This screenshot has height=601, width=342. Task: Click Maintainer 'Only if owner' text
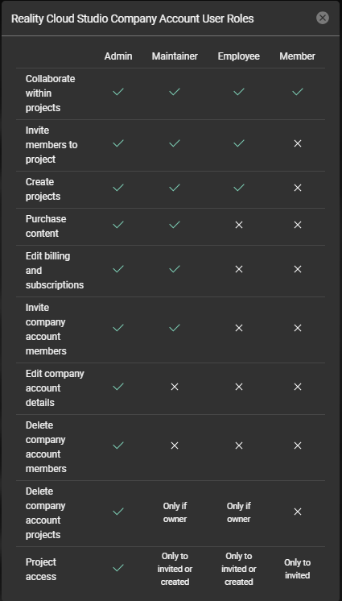[175, 512]
